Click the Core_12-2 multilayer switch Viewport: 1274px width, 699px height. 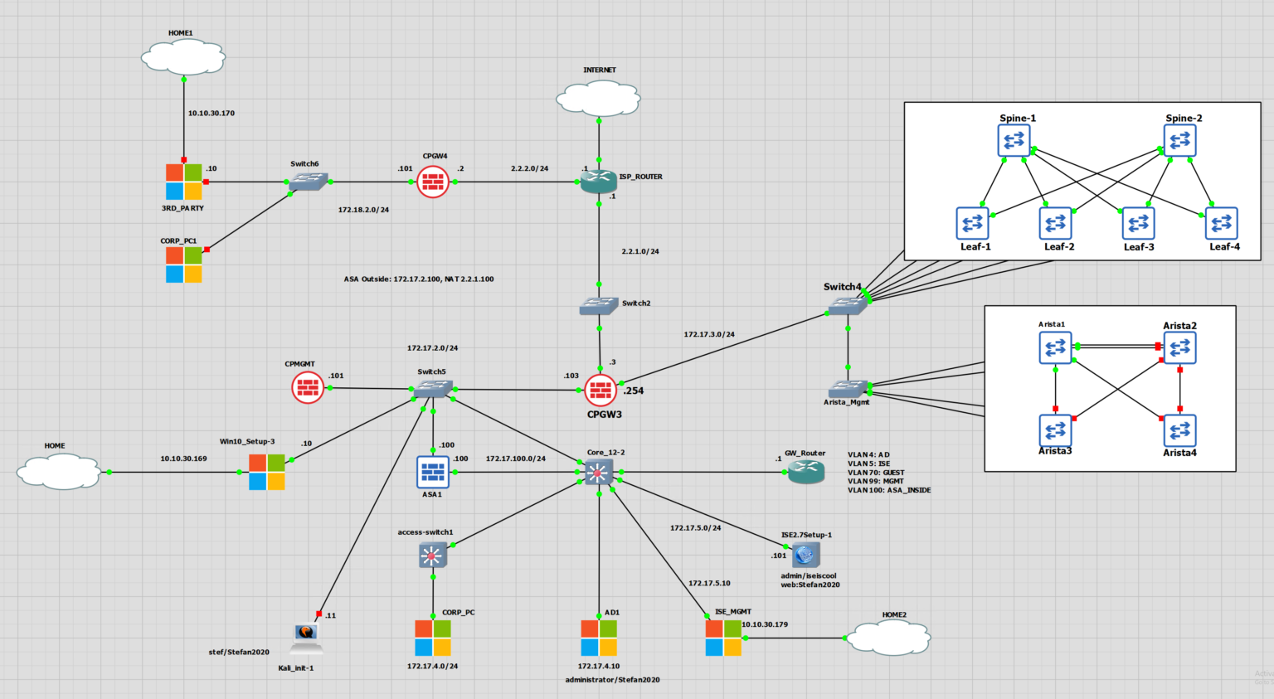tap(598, 473)
